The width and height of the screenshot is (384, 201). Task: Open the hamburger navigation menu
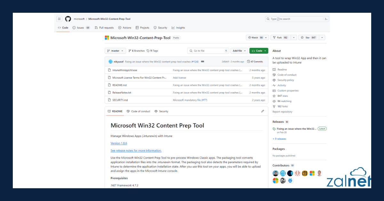point(59,19)
